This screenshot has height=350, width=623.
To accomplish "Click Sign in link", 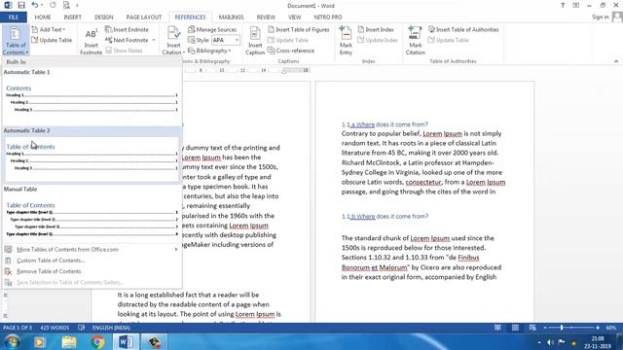I will [x=600, y=17].
